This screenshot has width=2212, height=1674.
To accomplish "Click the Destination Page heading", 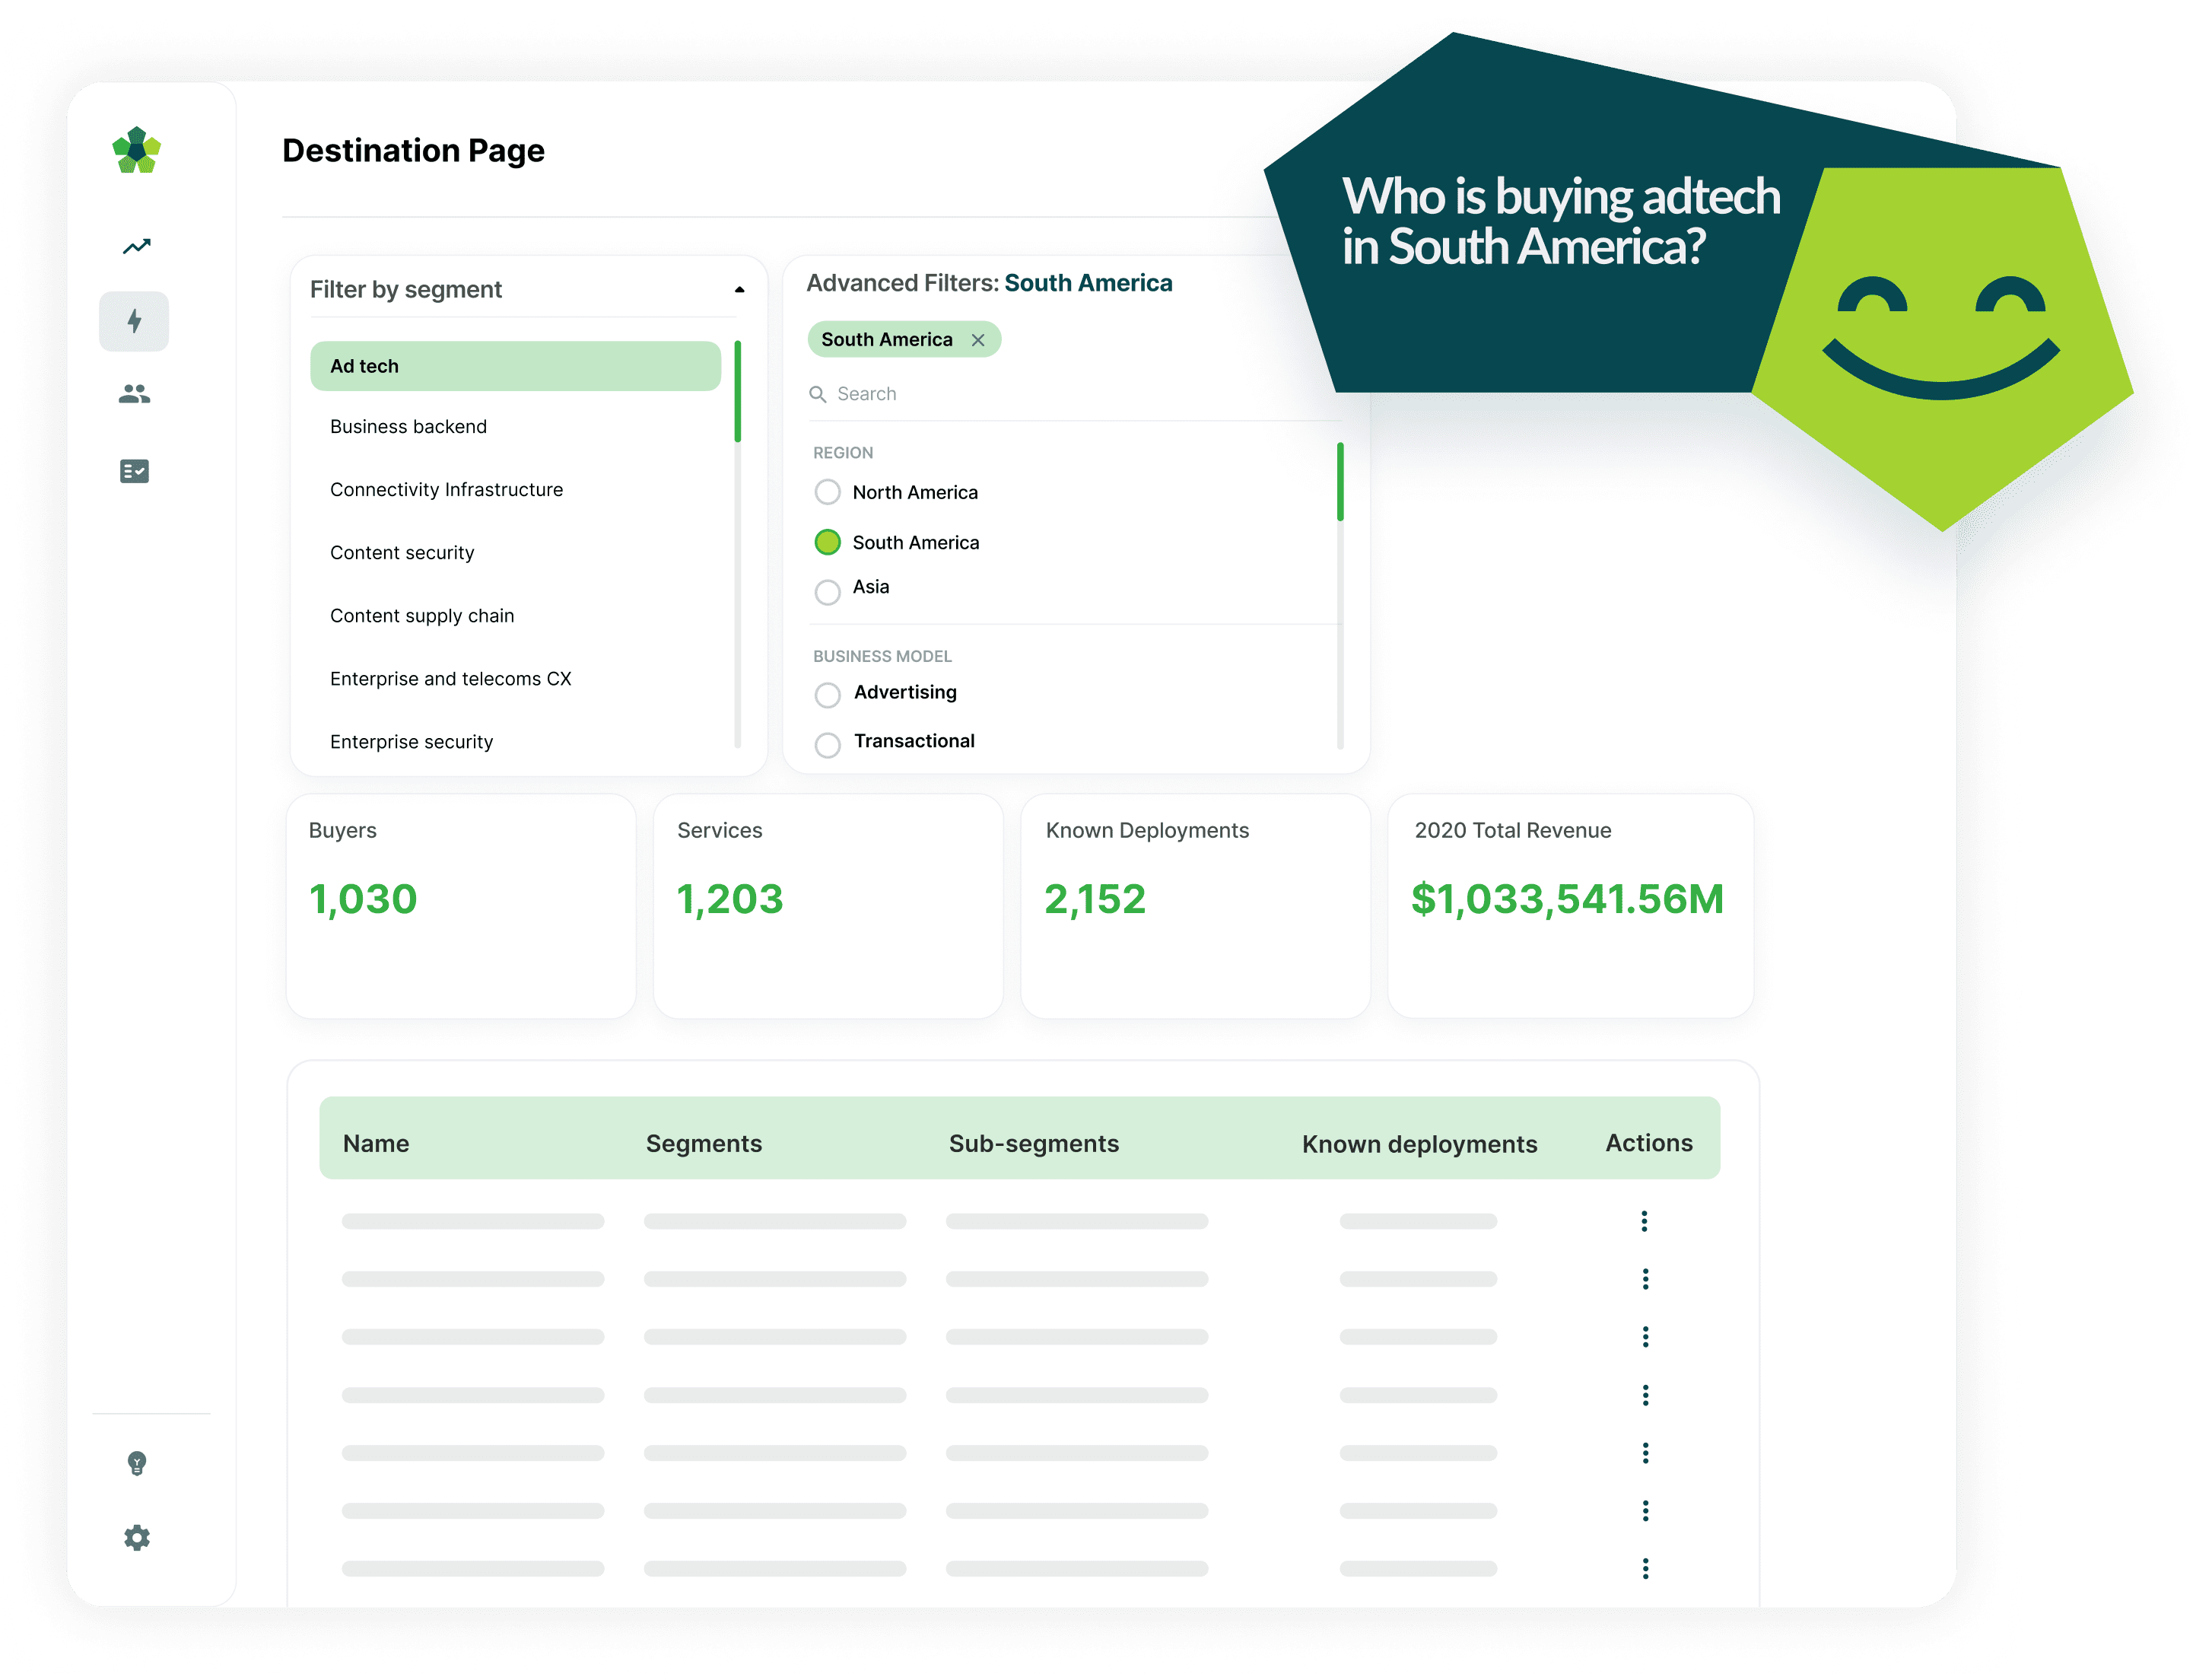I will click(413, 150).
